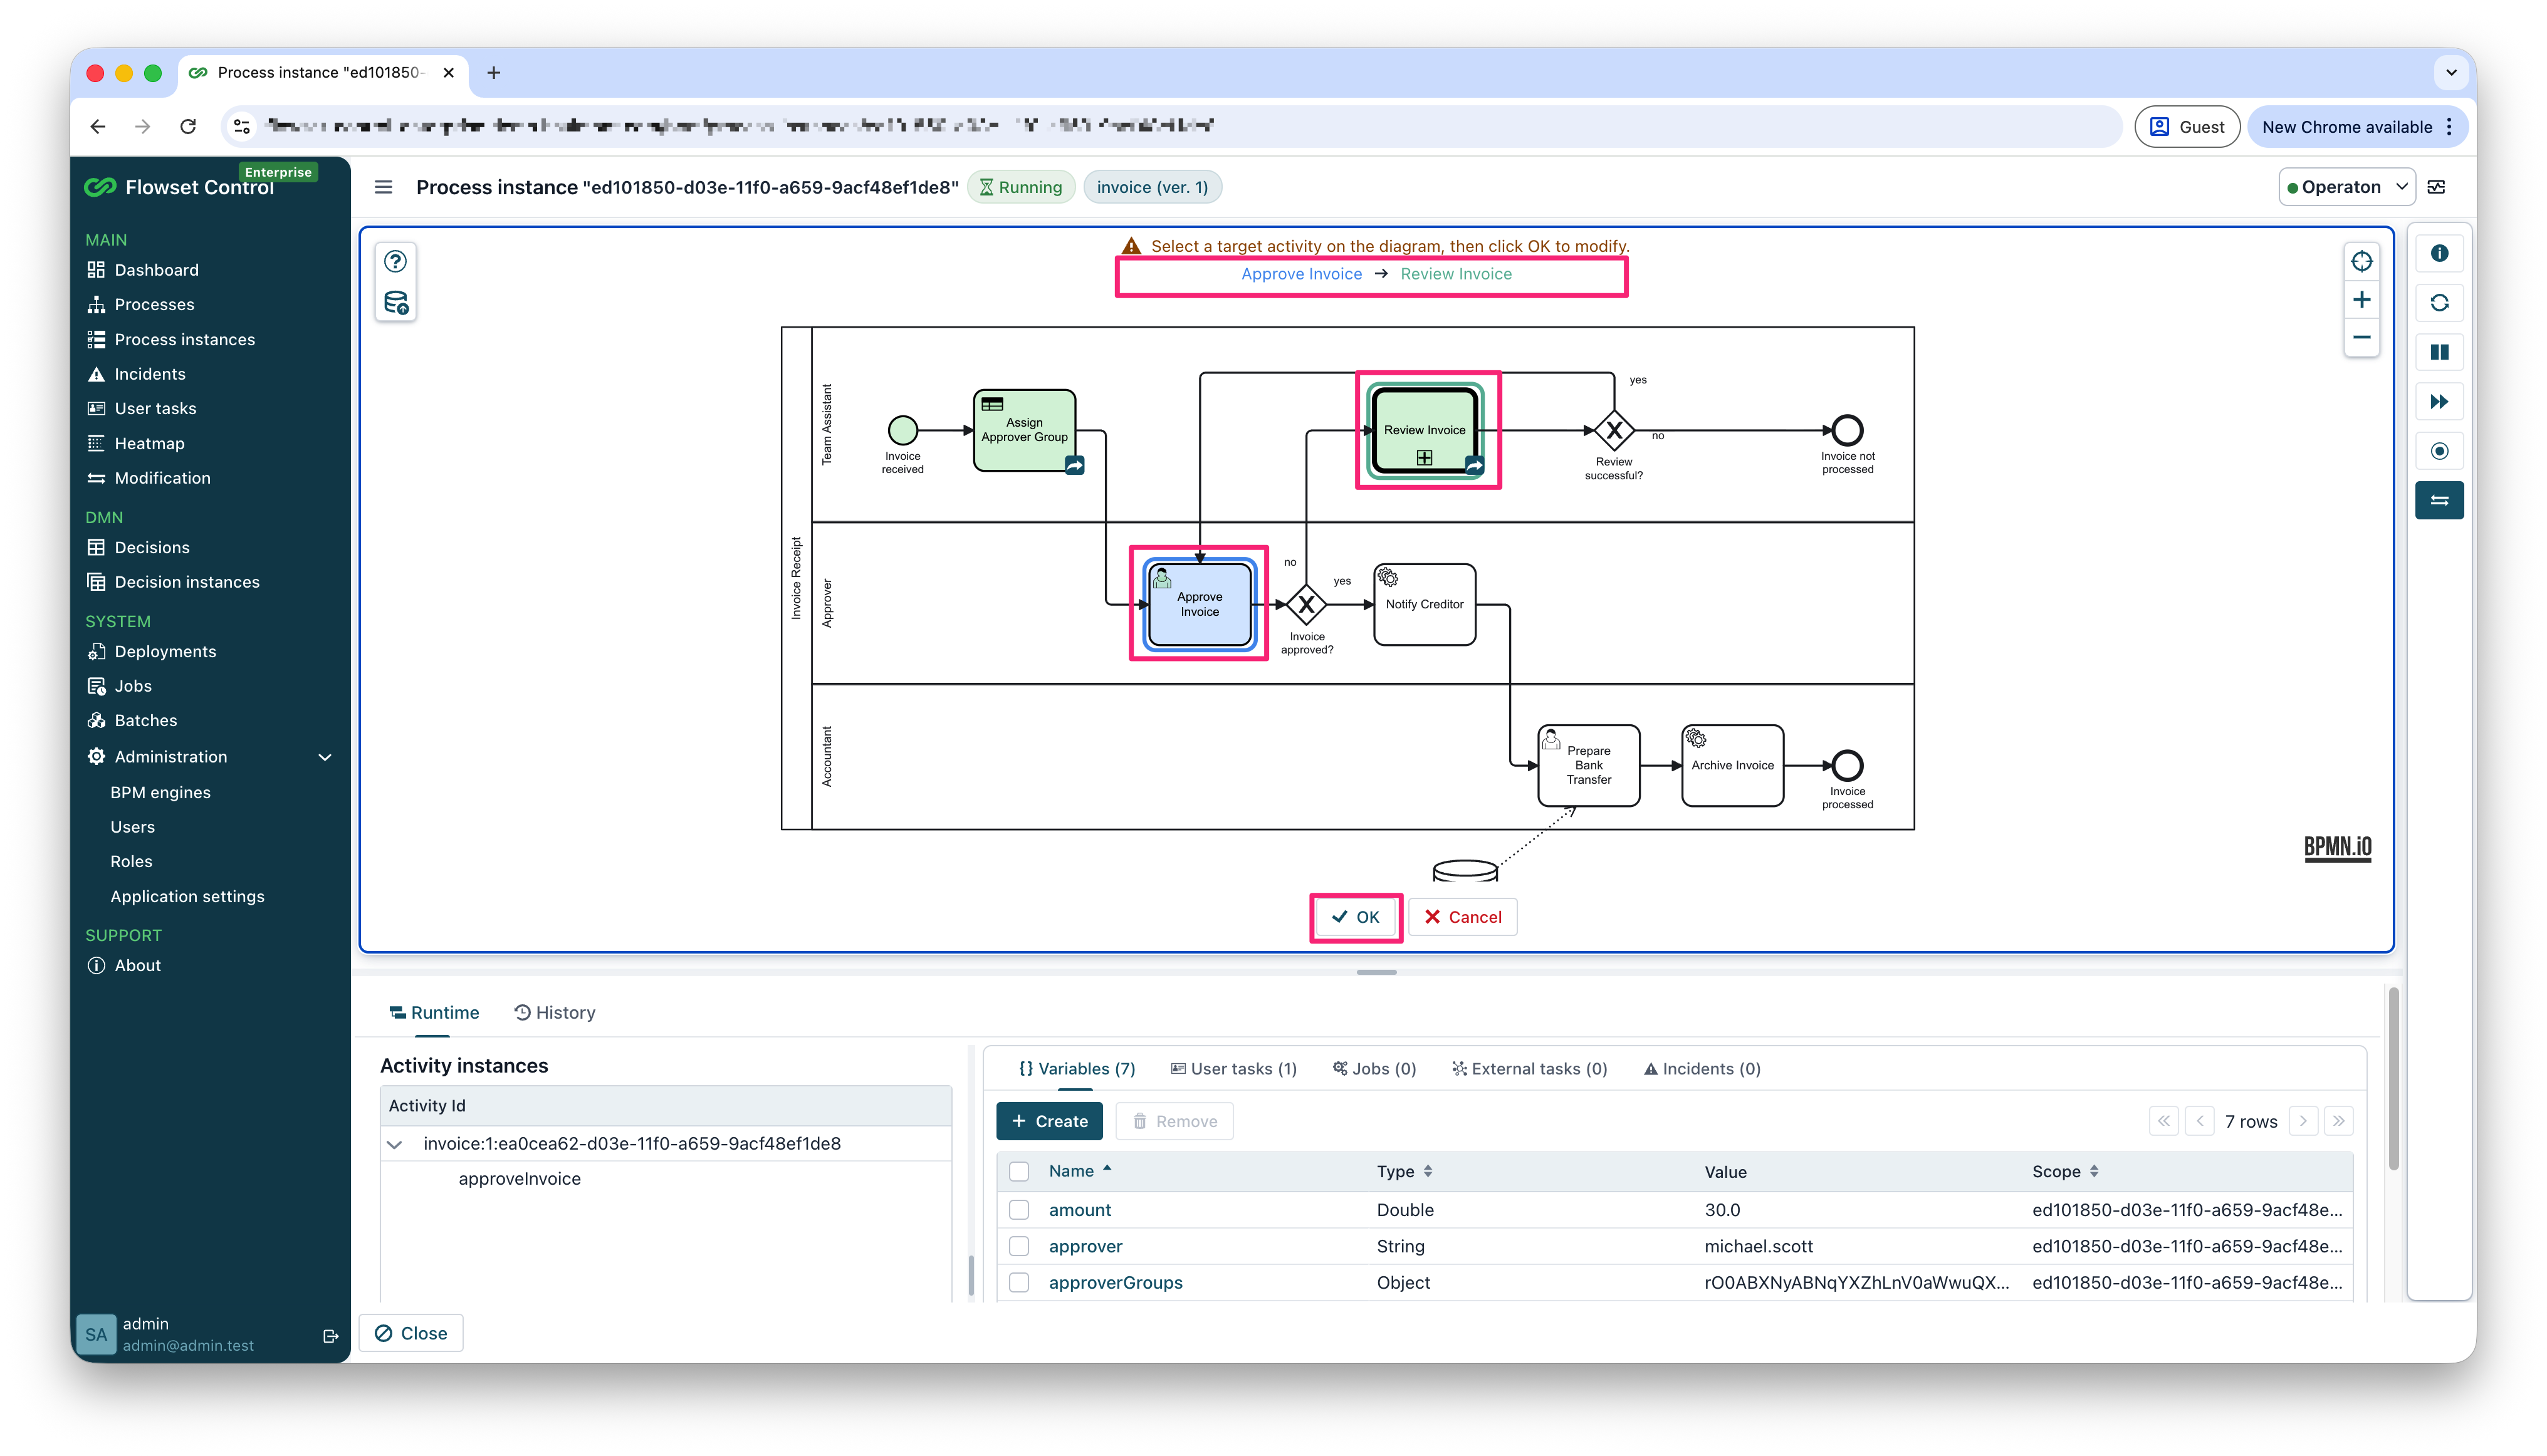The height and width of the screenshot is (1456, 2547).
Task: Zoom in on the BPMN diagram
Action: click(2361, 300)
